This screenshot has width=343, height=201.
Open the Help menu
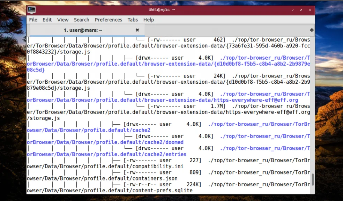click(149, 20)
